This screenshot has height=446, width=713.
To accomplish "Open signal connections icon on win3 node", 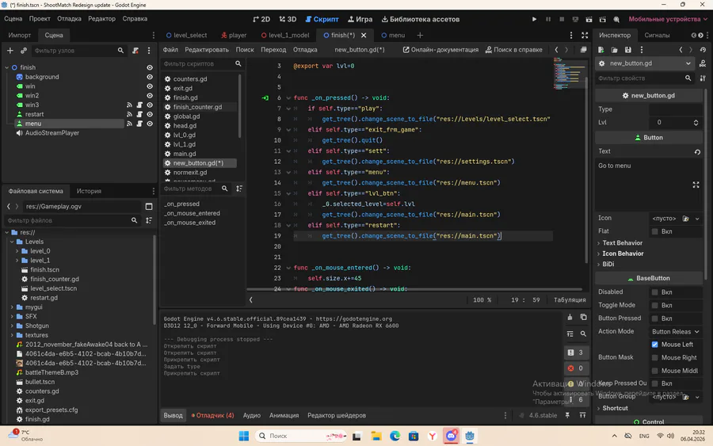I will 130,105.
